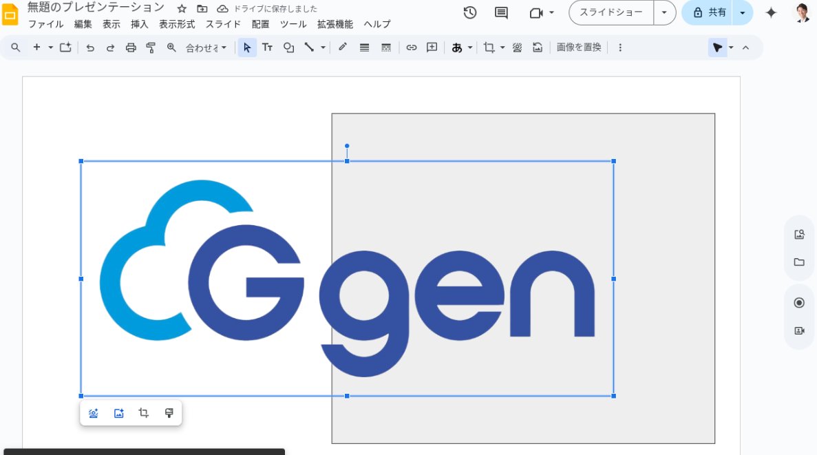The height and width of the screenshot is (455, 817).
Task: Expand the スライドショー options dropdown
Action: click(x=664, y=12)
